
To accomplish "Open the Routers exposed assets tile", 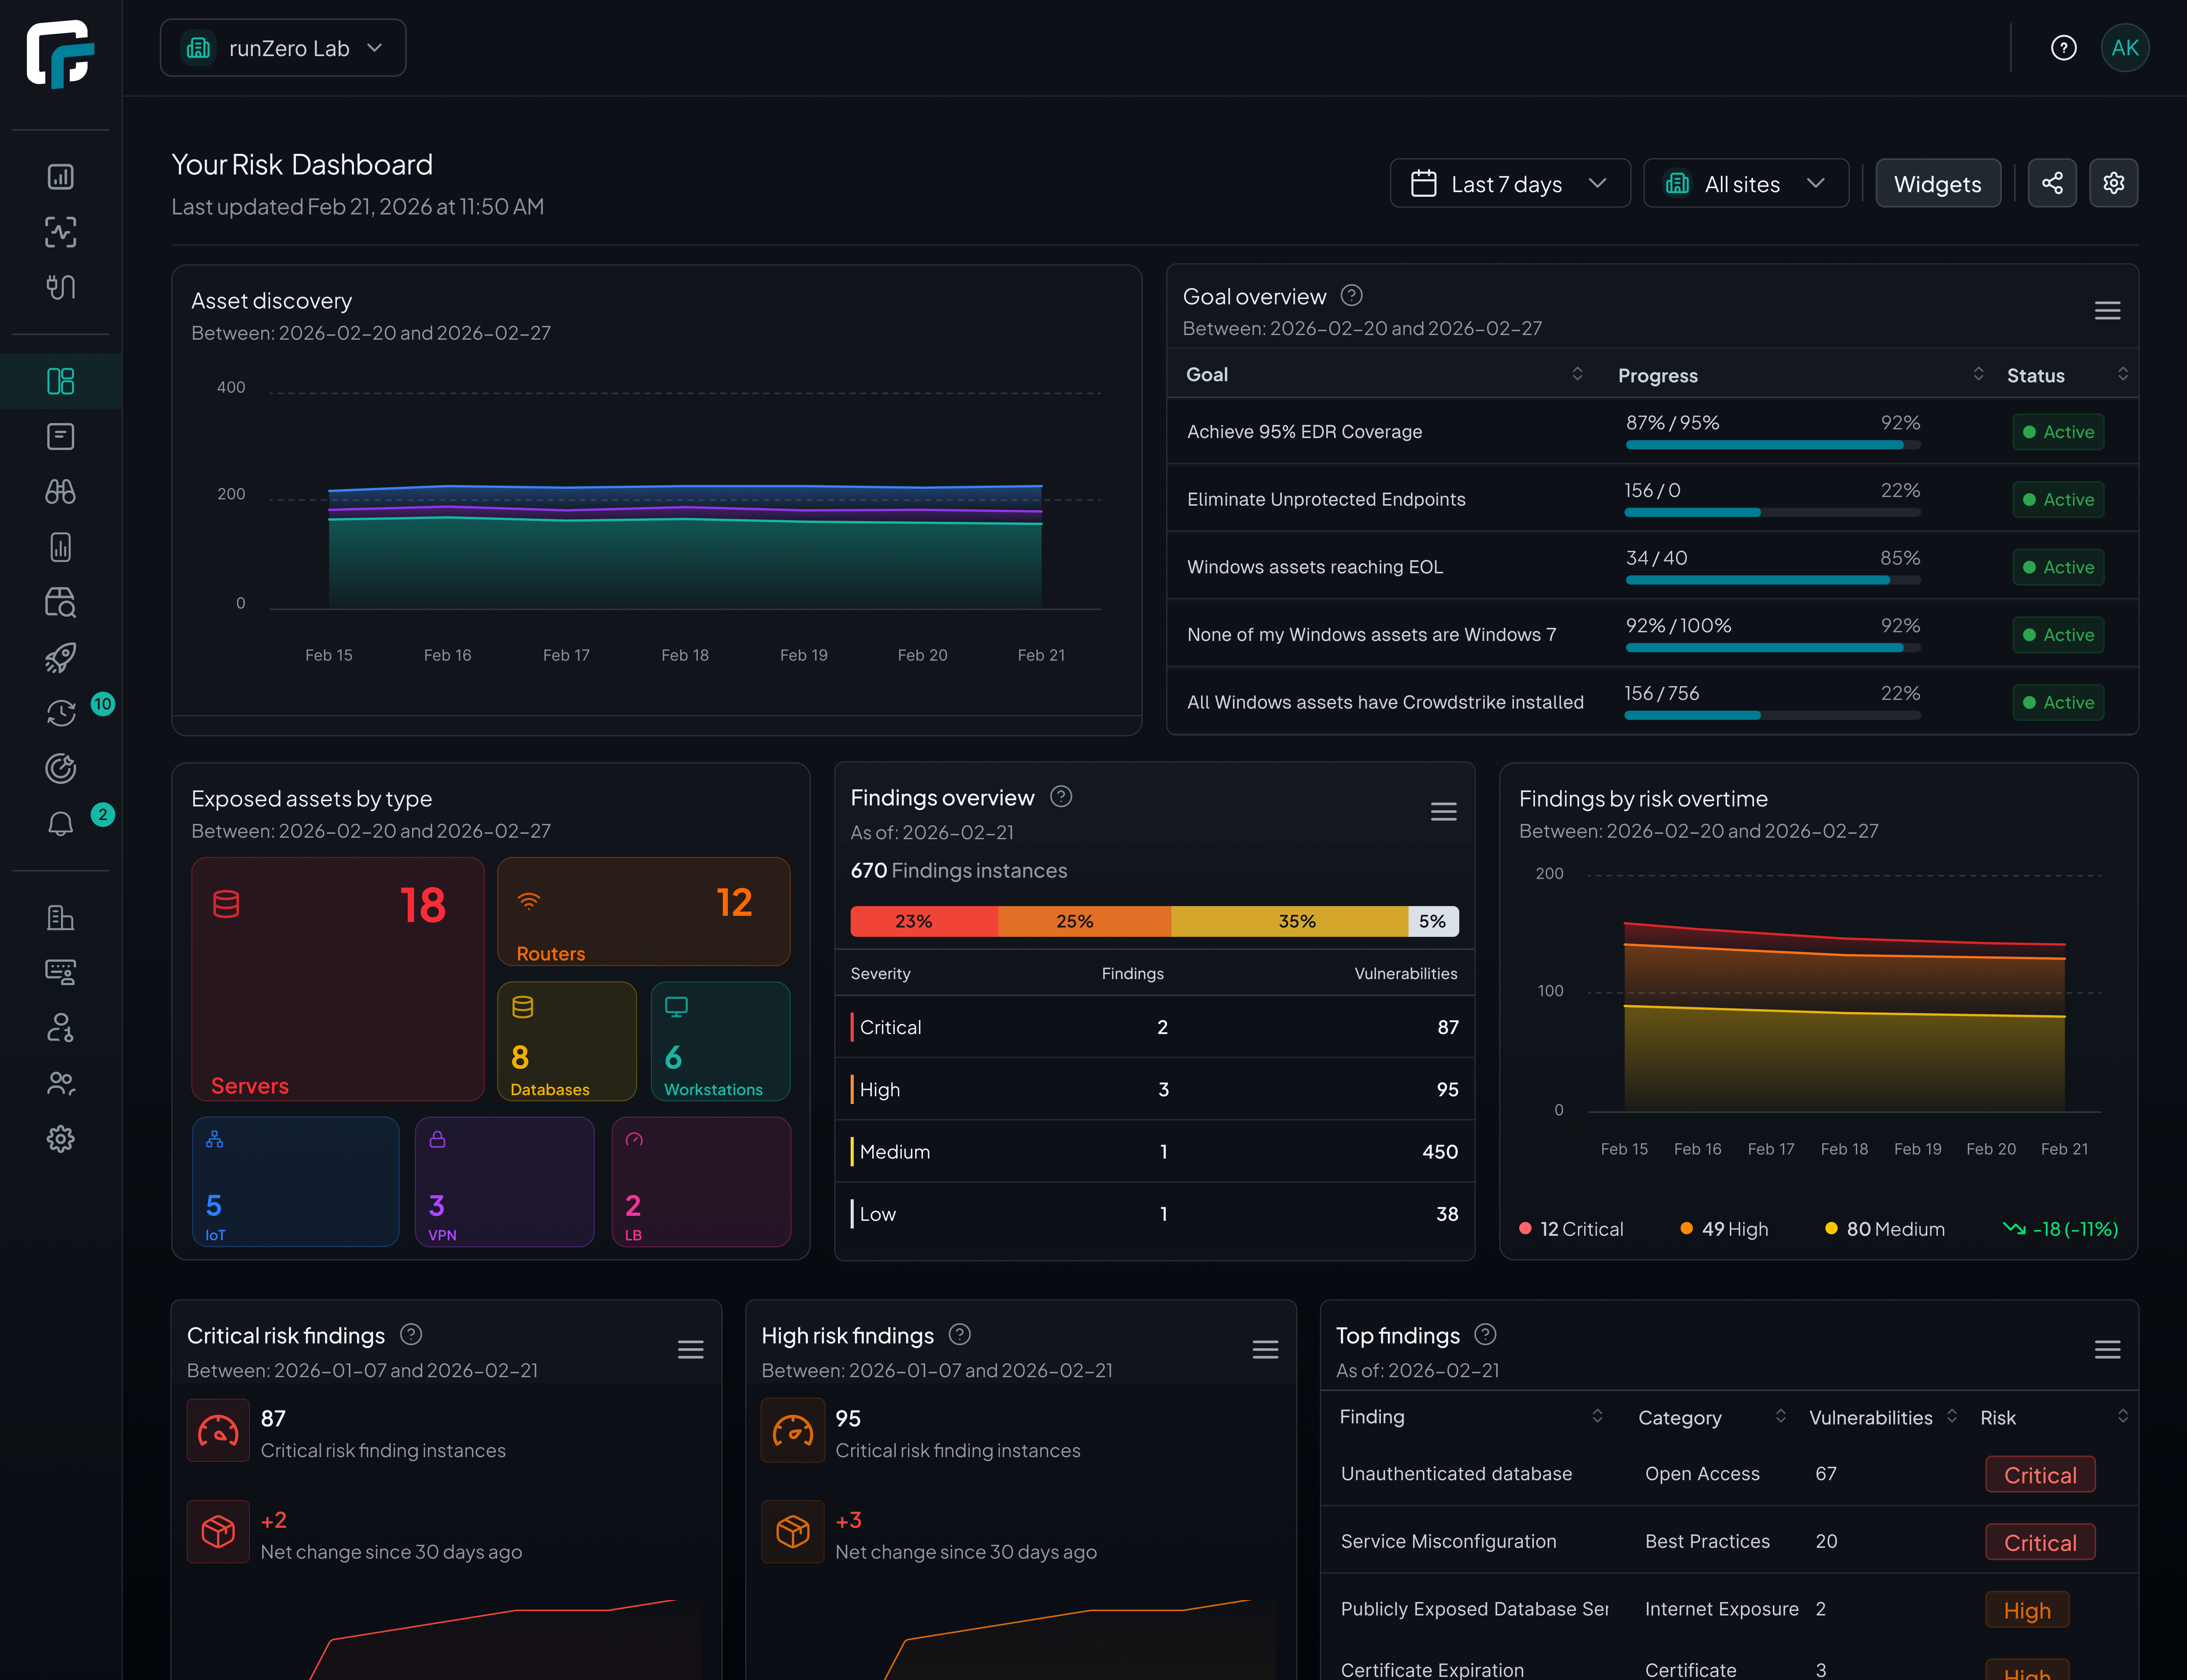I will coord(644,911).
